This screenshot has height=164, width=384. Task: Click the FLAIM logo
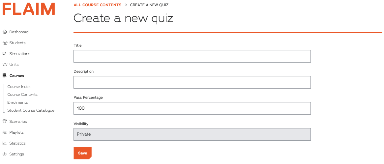29,9
